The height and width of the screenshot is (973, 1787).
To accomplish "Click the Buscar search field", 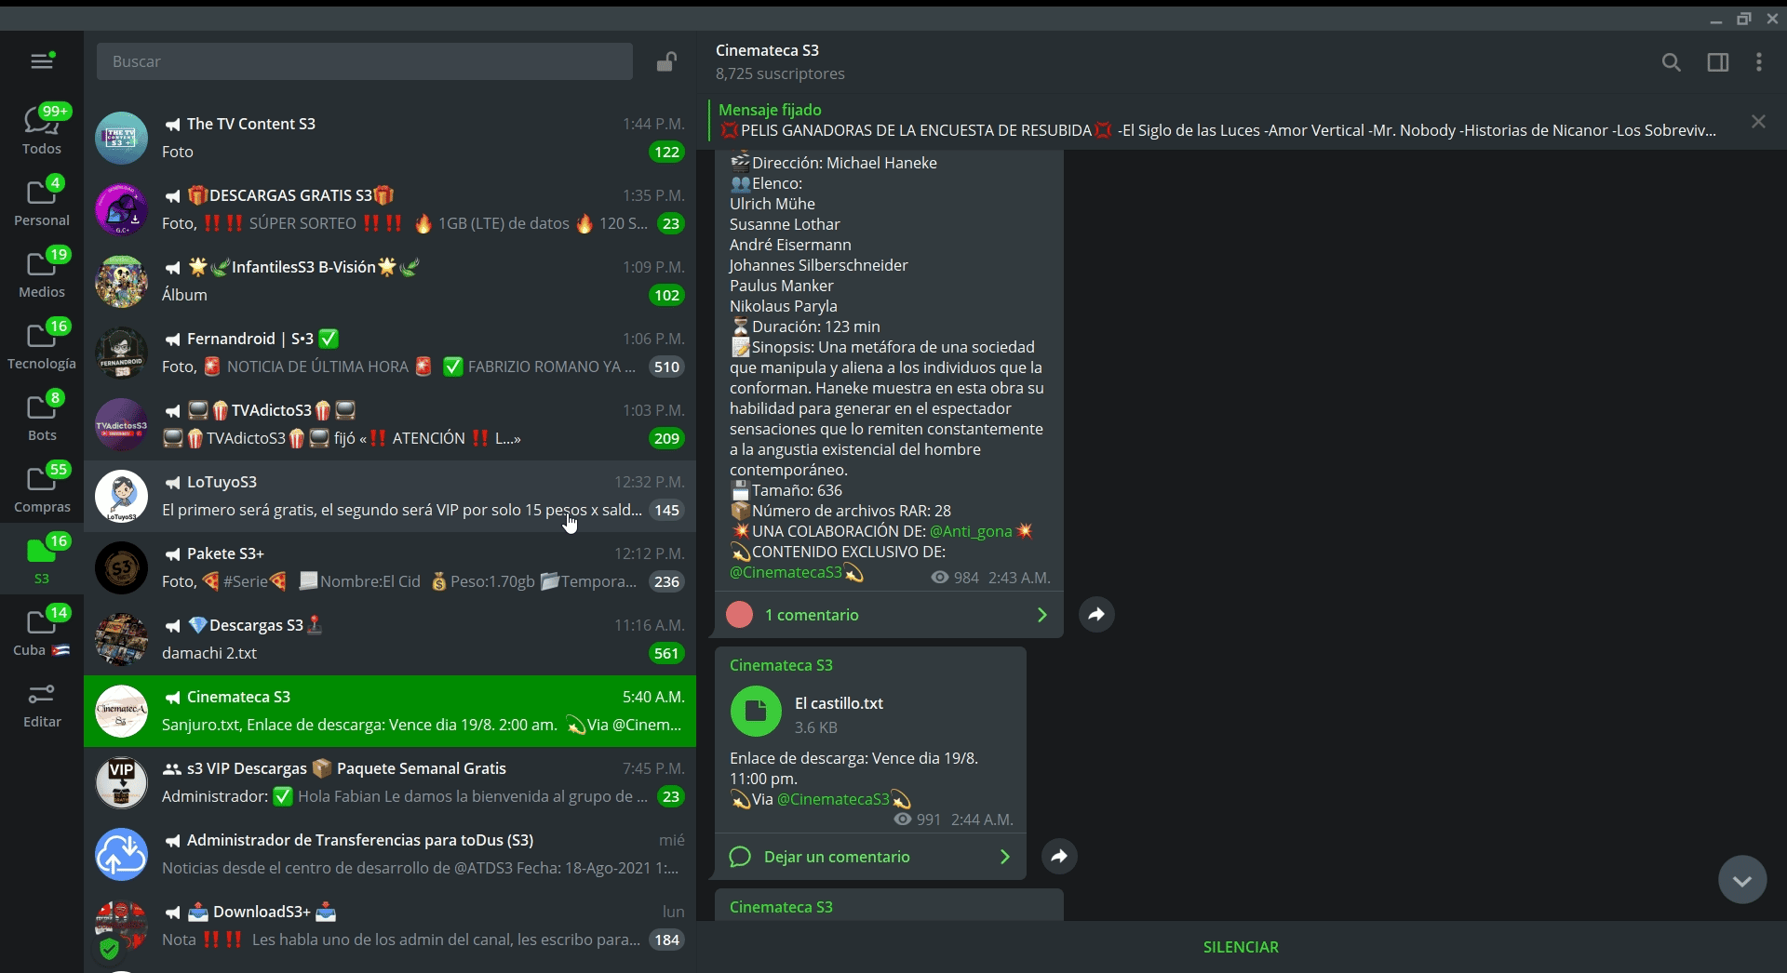I will tap(365, 61).
